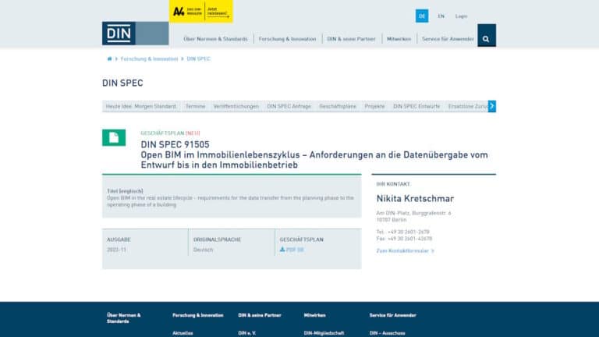This screenshot has height=337, width=599.
Task: Switch language to DE
Action: point(422,16)
